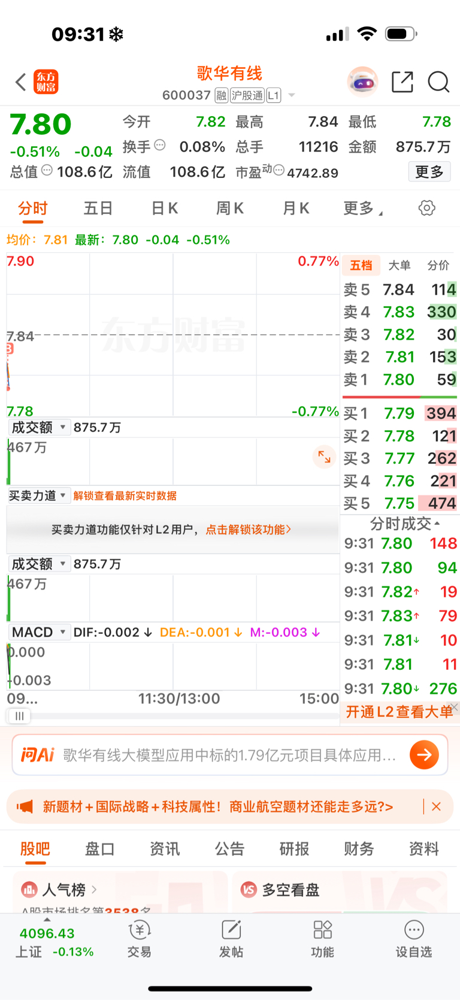Dismiss the 商业航空 banner with X
Screen dimensions: 460x1000
[437, 806]
